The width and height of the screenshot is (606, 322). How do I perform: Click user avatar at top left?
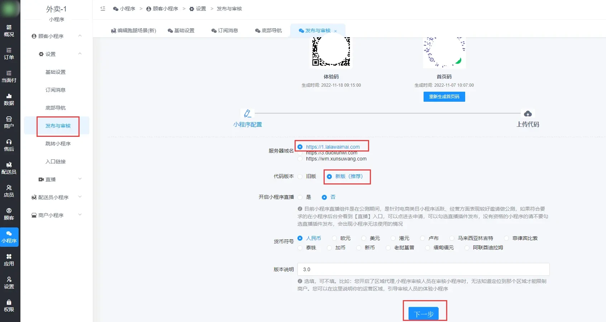point(10,9)
